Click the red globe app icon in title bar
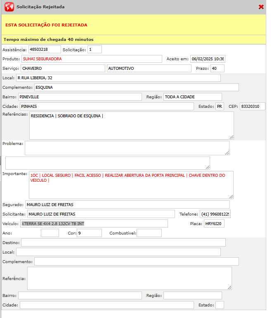 coord(9,7)
